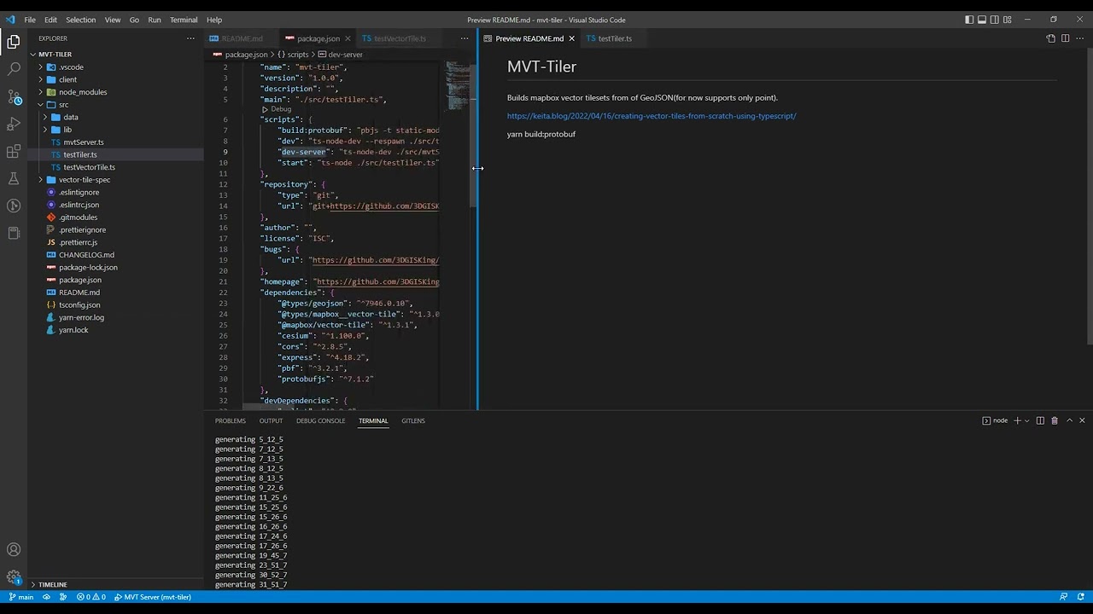Close the bottom panel
Viewport: 1093px width, 614px height.
tap(1082, 420)
